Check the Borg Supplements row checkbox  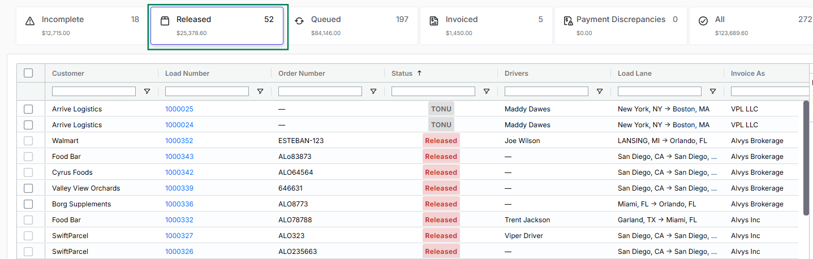[x=28, y=204]
